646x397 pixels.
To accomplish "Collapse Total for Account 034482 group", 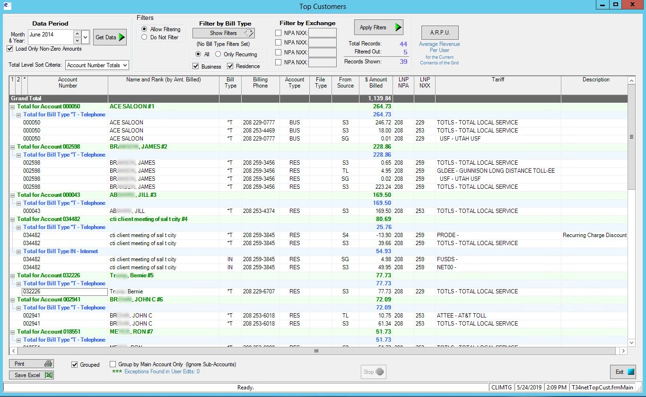I will pyautogui.click(x=13, y=219).
